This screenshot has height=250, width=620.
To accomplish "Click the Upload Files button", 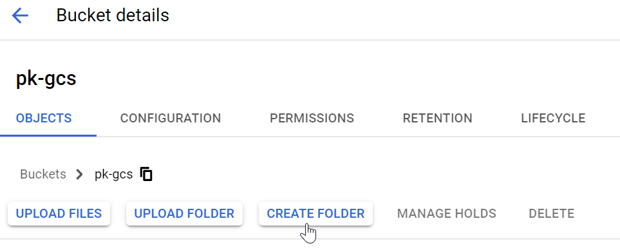I will click(59, 214).
